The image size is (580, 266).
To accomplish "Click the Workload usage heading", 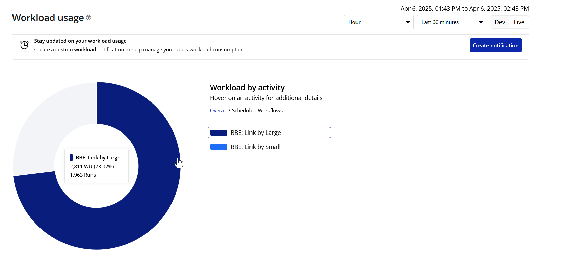I will click(x=48, y=18).
